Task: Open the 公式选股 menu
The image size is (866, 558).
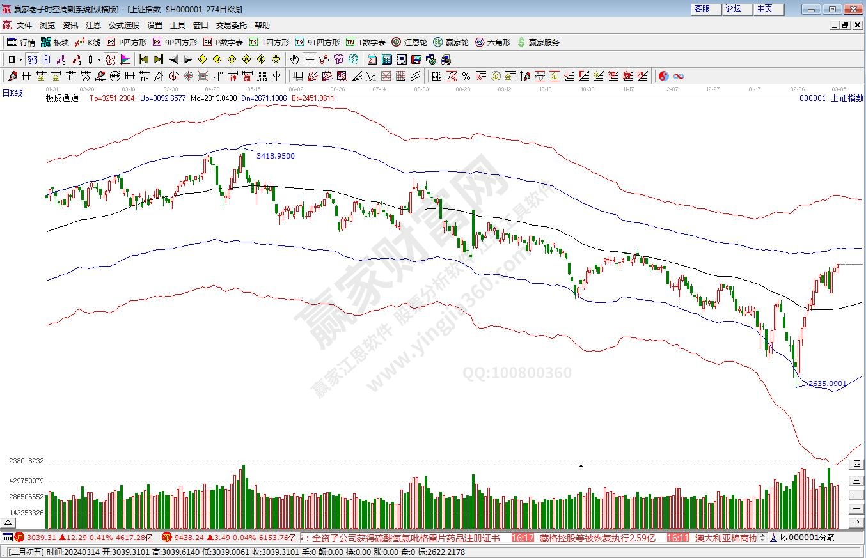Action: tap(123, 26)
